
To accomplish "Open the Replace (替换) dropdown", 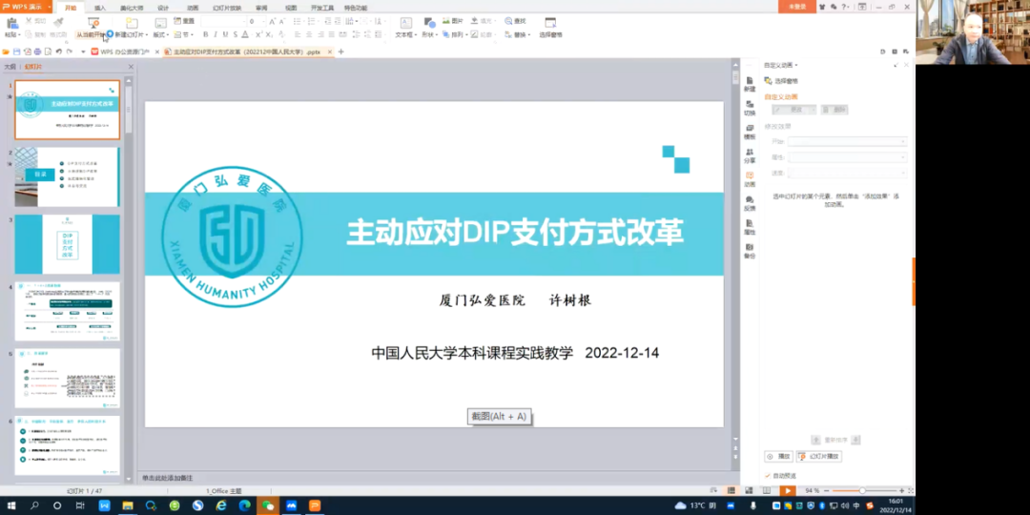I will pos(518,35).
